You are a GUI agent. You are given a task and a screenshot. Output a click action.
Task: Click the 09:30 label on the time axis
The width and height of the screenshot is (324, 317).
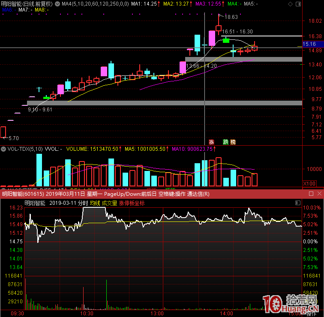(x=17, y=314)
